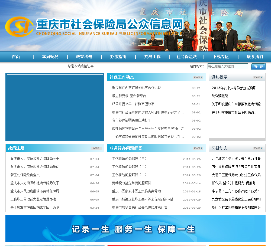271x246 pixels.
Task: Open 联系我们 navigation item
Action: [x=255, y=57]
